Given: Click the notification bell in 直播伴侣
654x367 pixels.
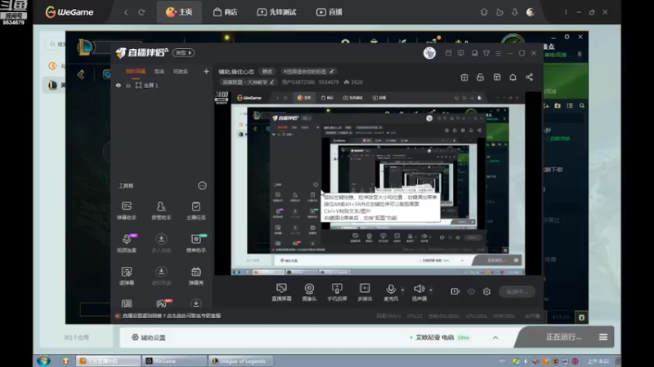Looking at the screenshot, I should click(513, 77).
